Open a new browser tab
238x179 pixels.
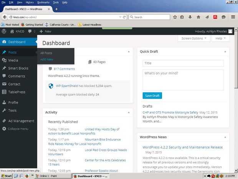point(56,9)
